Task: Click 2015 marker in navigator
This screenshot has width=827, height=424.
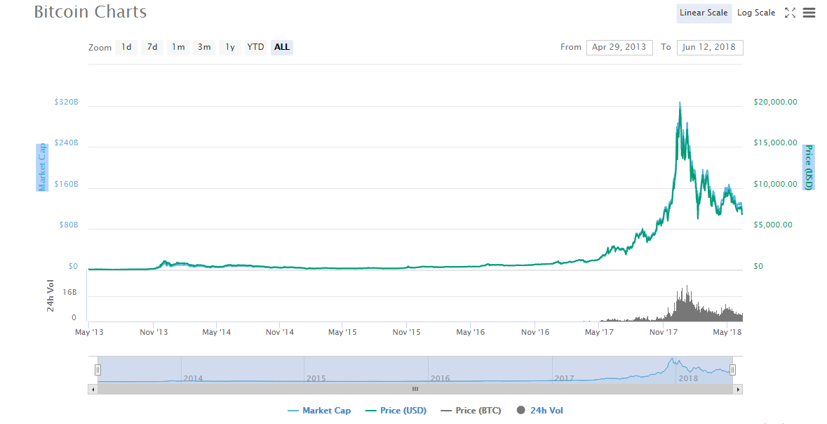Action: [x=316, y=378]
